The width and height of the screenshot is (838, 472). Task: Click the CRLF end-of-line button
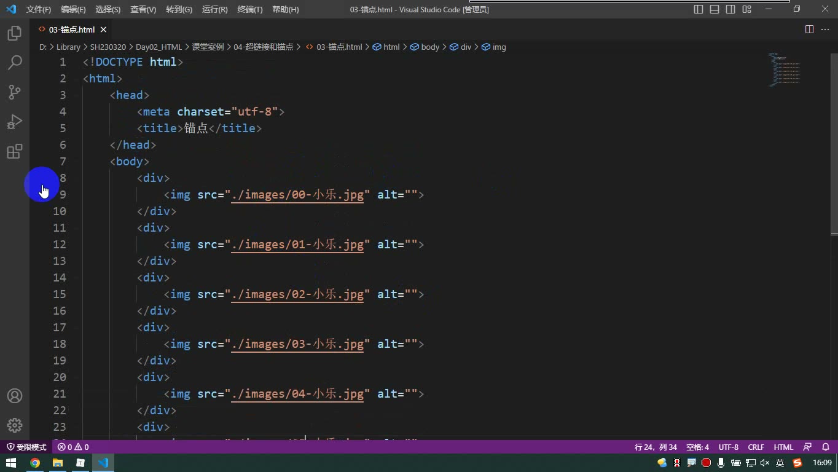point(756,447)
